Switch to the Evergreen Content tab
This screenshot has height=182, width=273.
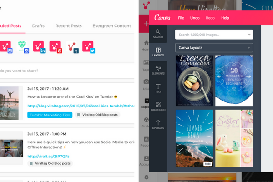[x=111, y=26]
